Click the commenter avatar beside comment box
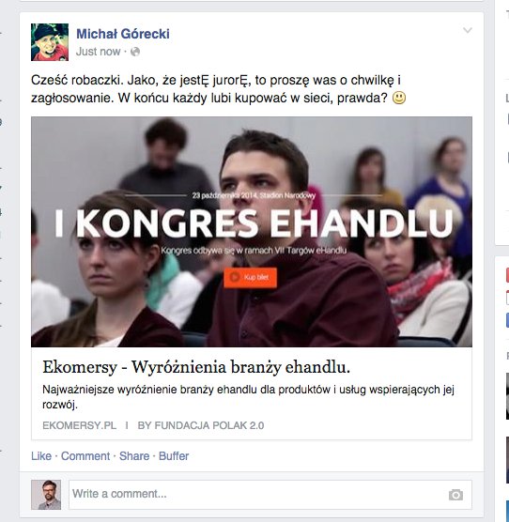Viewport: 509px width, 522px height. pyautogui.click(x=46, y=495)
